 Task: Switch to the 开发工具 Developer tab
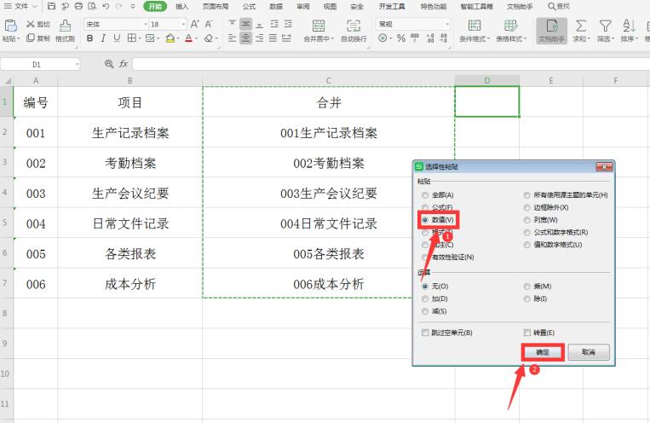pos(392,6)
